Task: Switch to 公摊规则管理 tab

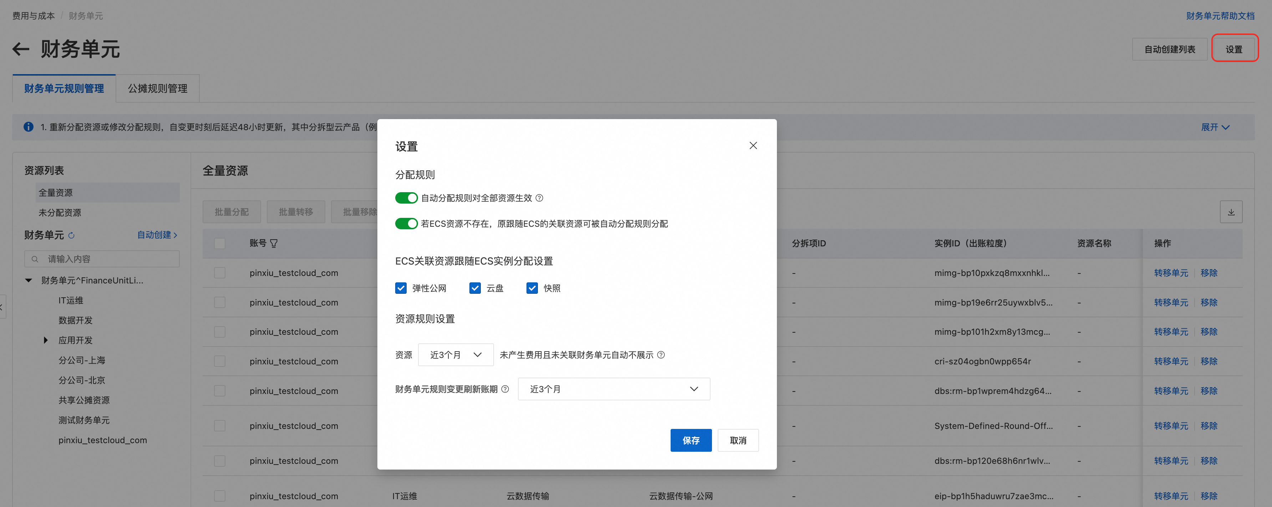Action: click(x=158, y=88)
